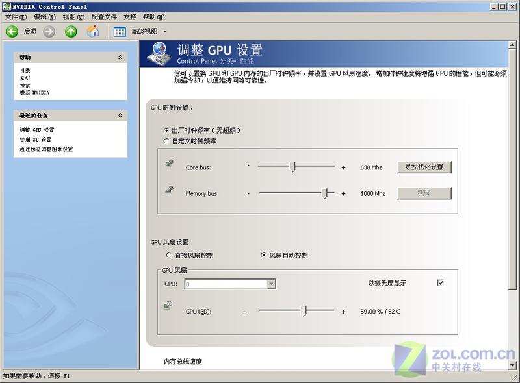Click the plus sign beside the Core bus slider
This screenshot has width=520, height=383.
tap(343, 167)
